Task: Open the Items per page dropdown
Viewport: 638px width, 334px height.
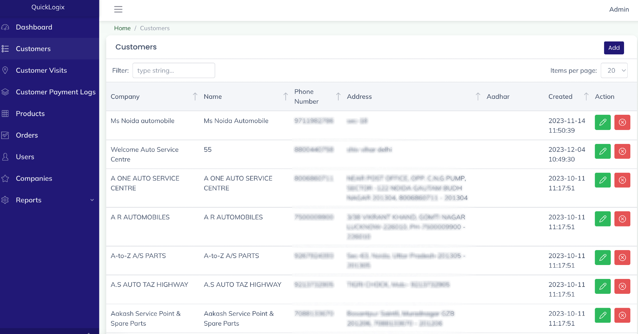Action: point(614,71)
